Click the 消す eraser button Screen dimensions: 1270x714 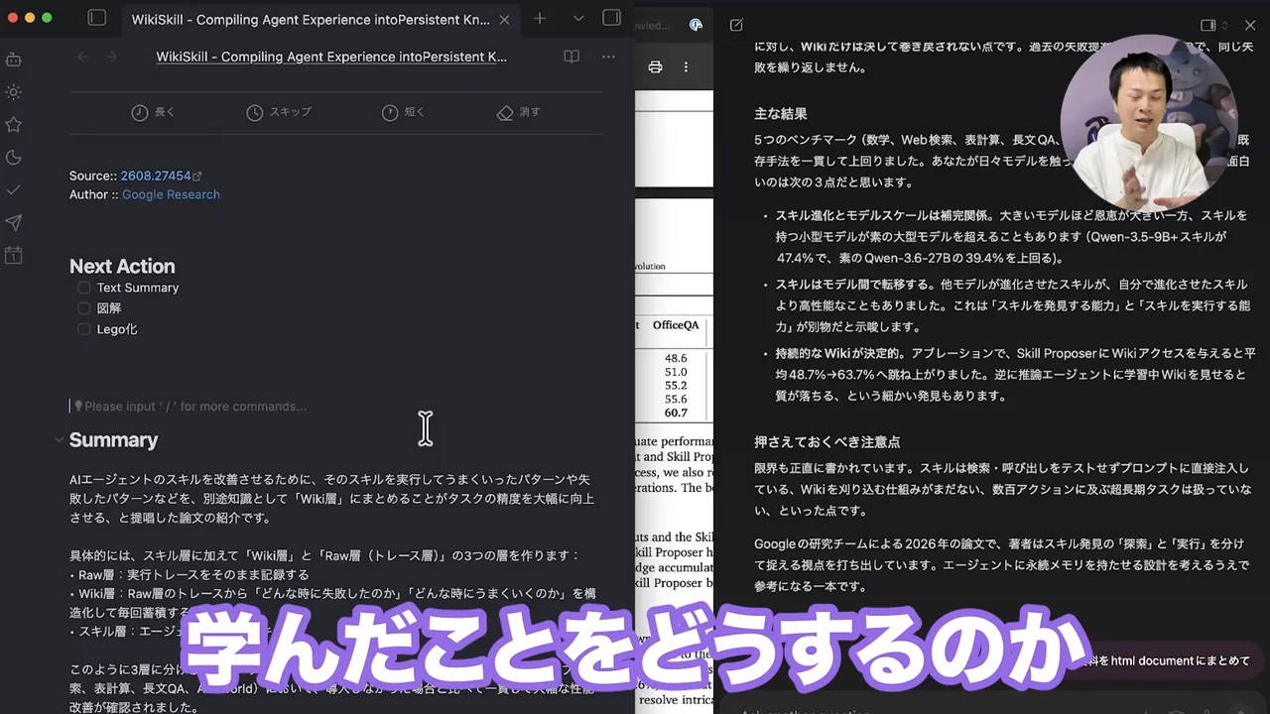(x=518, y=112)
